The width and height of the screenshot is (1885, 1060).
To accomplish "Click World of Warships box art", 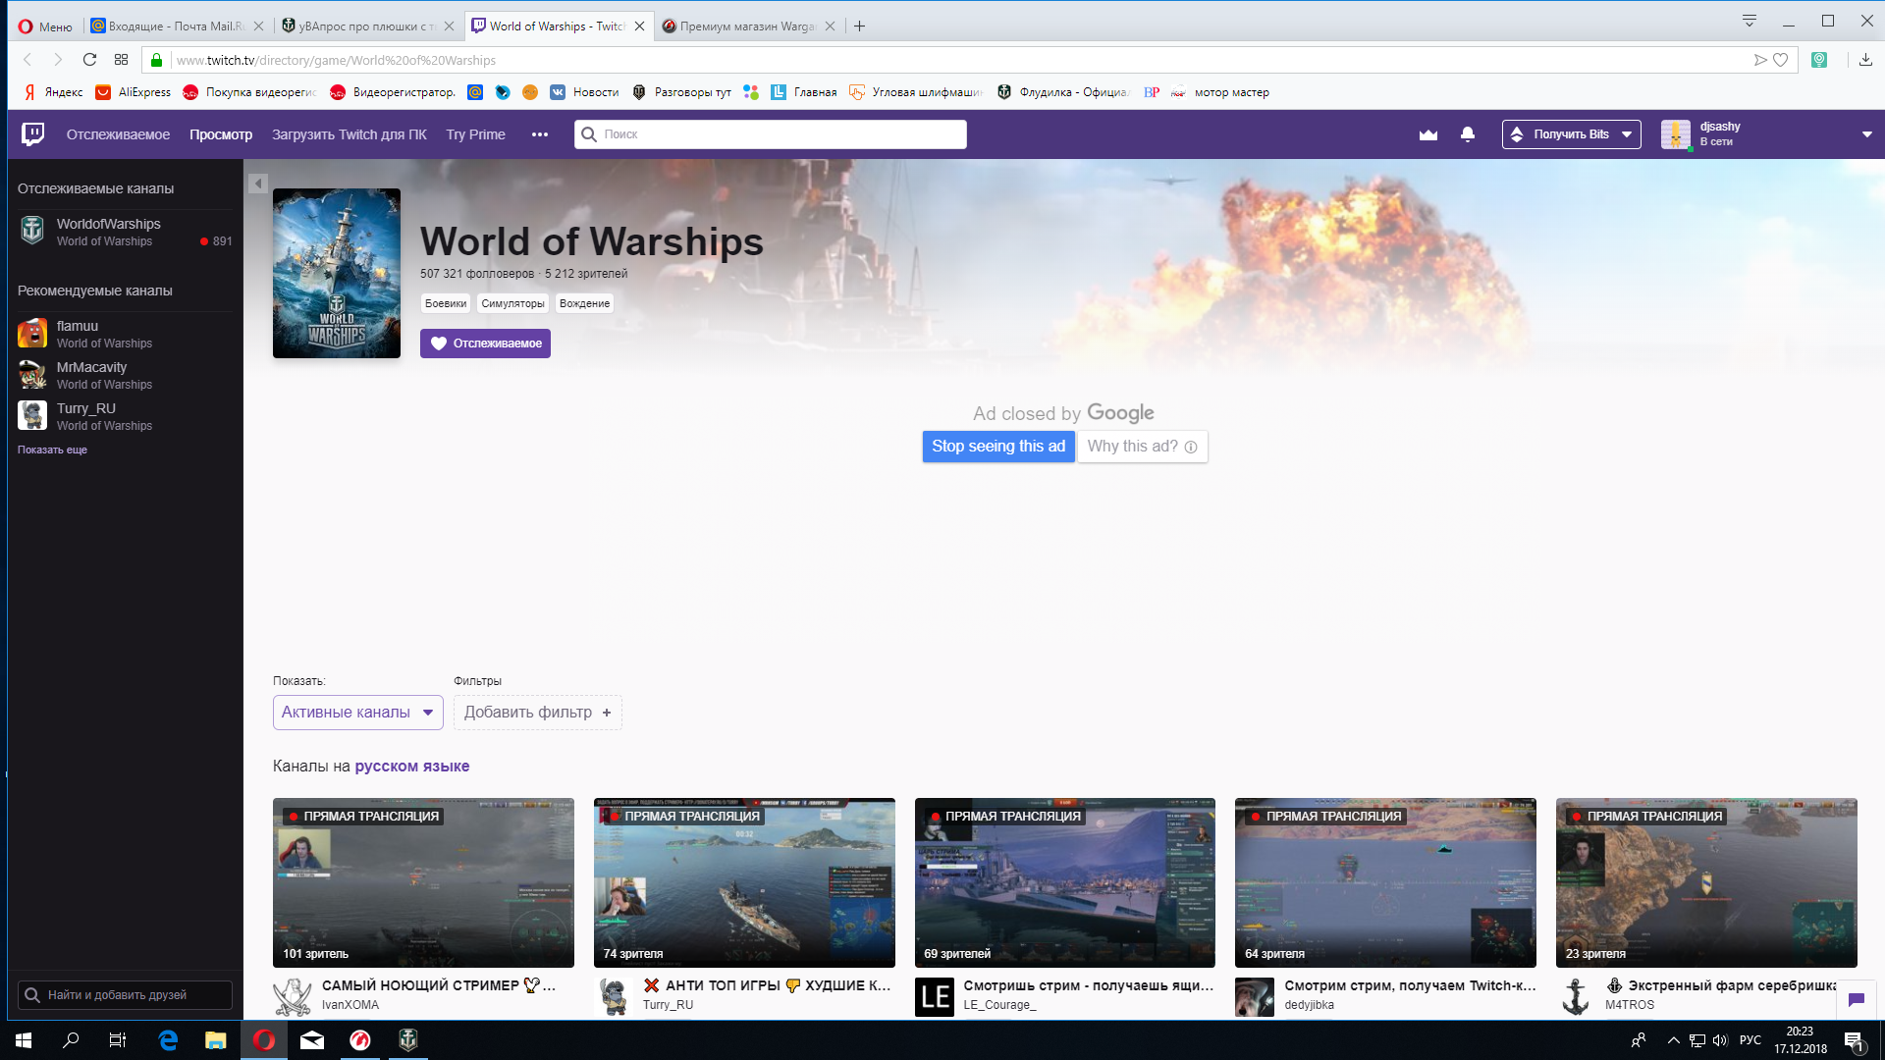I will tap(337, 274).
